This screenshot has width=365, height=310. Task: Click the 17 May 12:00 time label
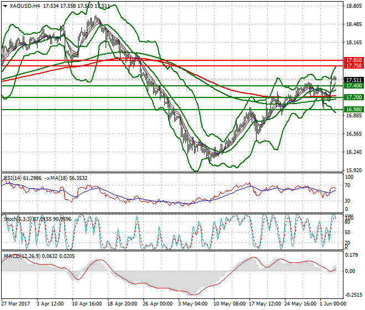pos(265,304)
